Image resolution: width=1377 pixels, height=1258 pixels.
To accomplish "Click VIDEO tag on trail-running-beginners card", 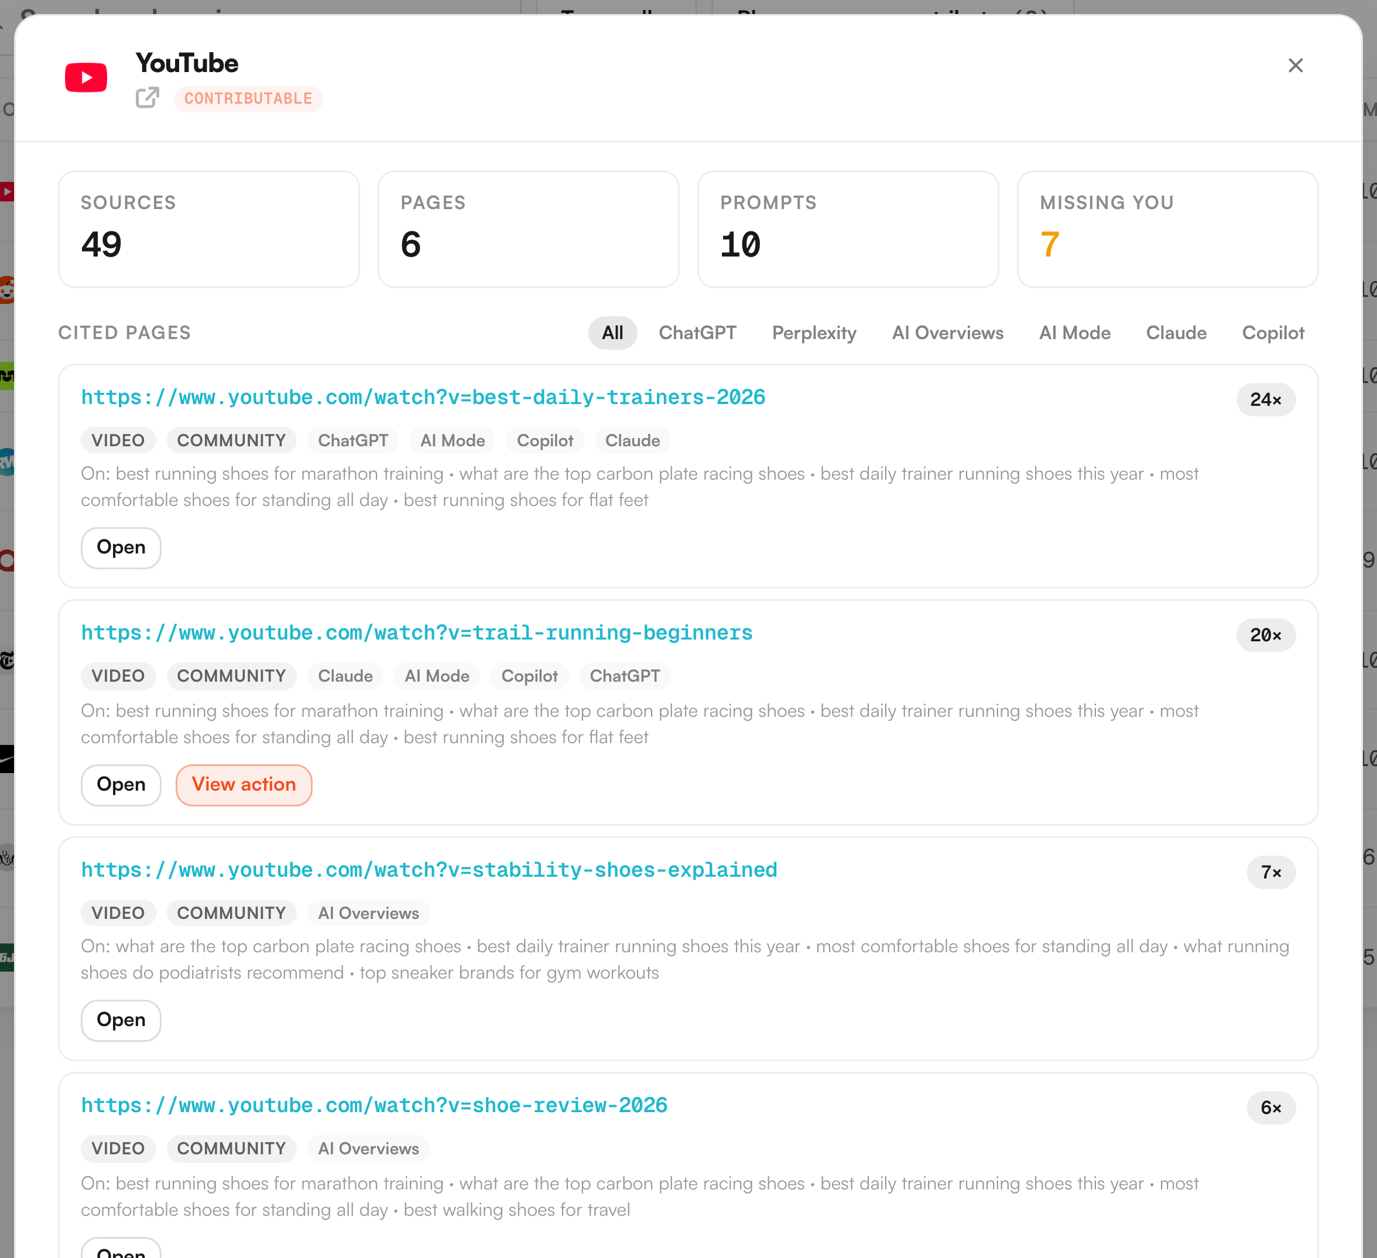I will 118,676.
